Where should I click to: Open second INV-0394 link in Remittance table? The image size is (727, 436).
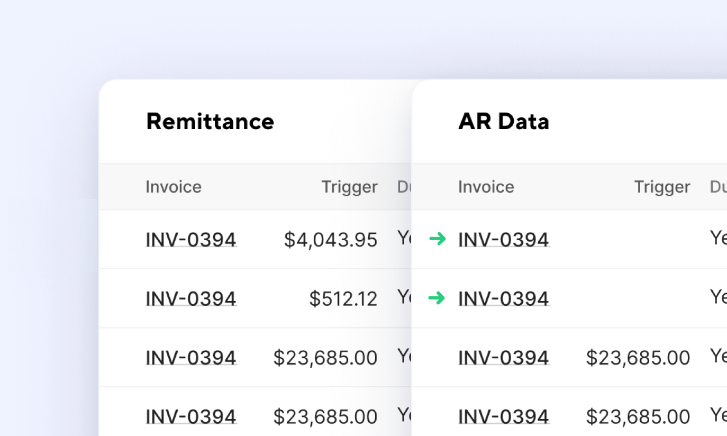[191, 299]
